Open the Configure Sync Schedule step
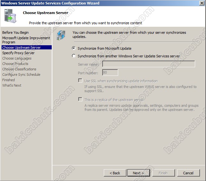This screenshot has height=181, width=206. [21, 75]
